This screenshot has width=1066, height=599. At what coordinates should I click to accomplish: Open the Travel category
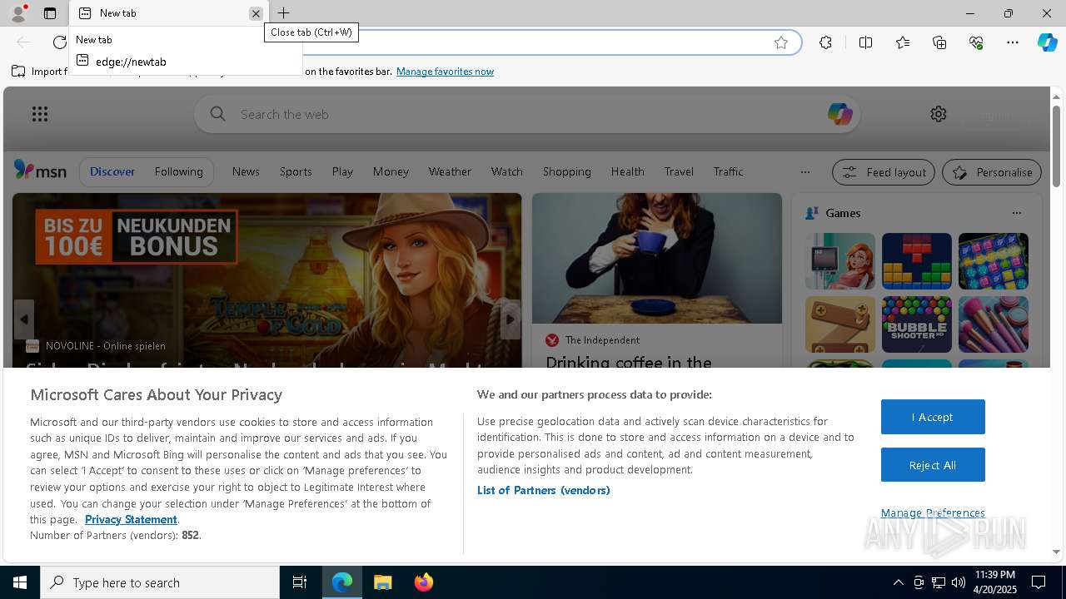pos(679,171)
